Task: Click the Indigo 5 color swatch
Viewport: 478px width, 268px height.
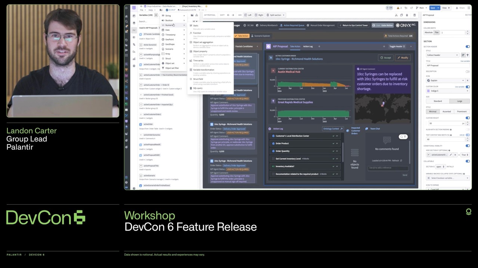Action: 428,91
